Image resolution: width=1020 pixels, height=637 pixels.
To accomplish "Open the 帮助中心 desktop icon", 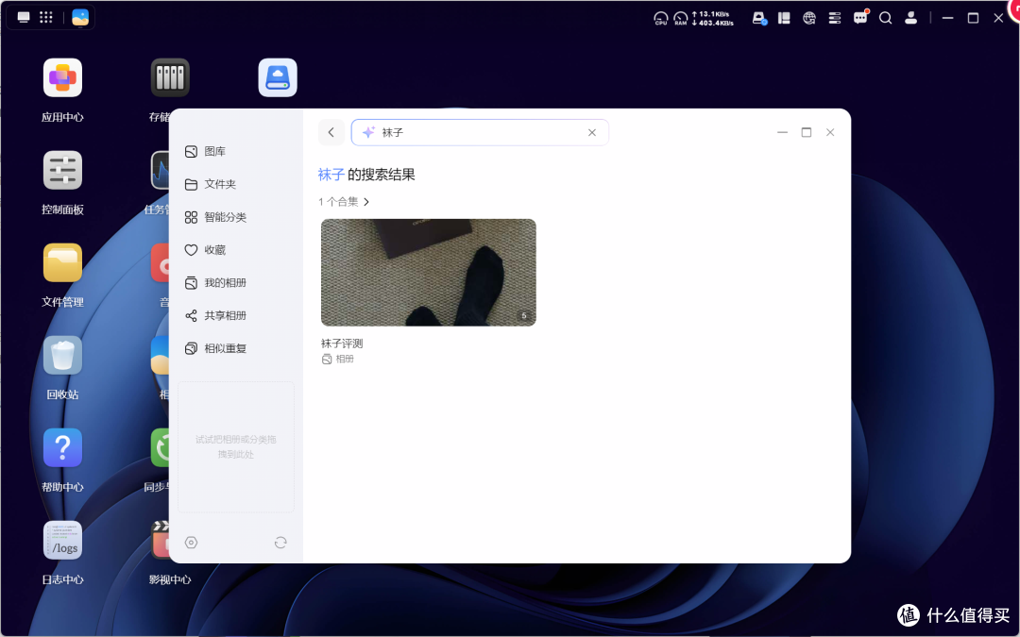I will (62, 448).
